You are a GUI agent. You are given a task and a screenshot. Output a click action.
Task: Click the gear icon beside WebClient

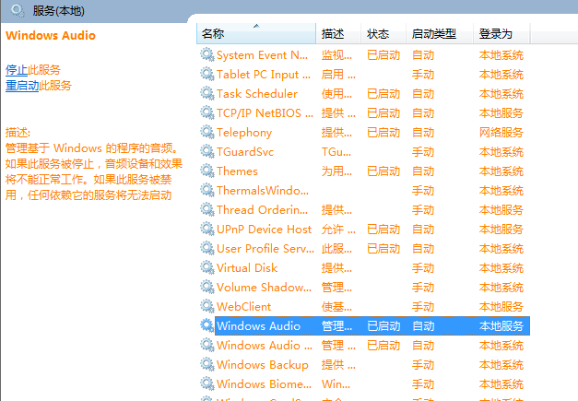[207, 306]
